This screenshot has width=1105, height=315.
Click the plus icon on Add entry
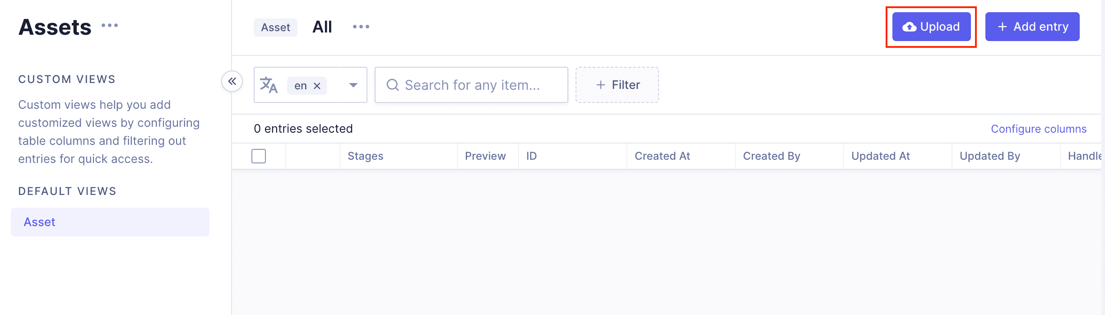point(1003,27)
